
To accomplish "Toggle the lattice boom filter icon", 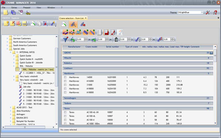I will tap(85, 32).
